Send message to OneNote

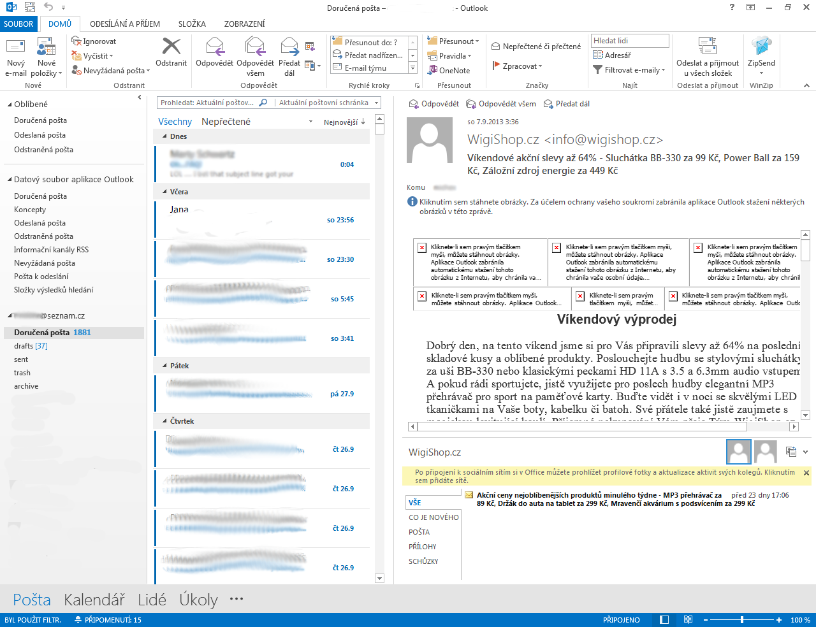coord(449,71)
